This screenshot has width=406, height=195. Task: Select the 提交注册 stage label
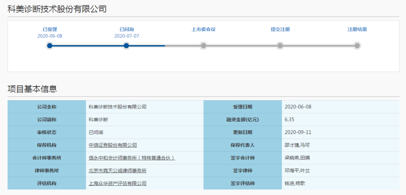(x=280, y=29)
